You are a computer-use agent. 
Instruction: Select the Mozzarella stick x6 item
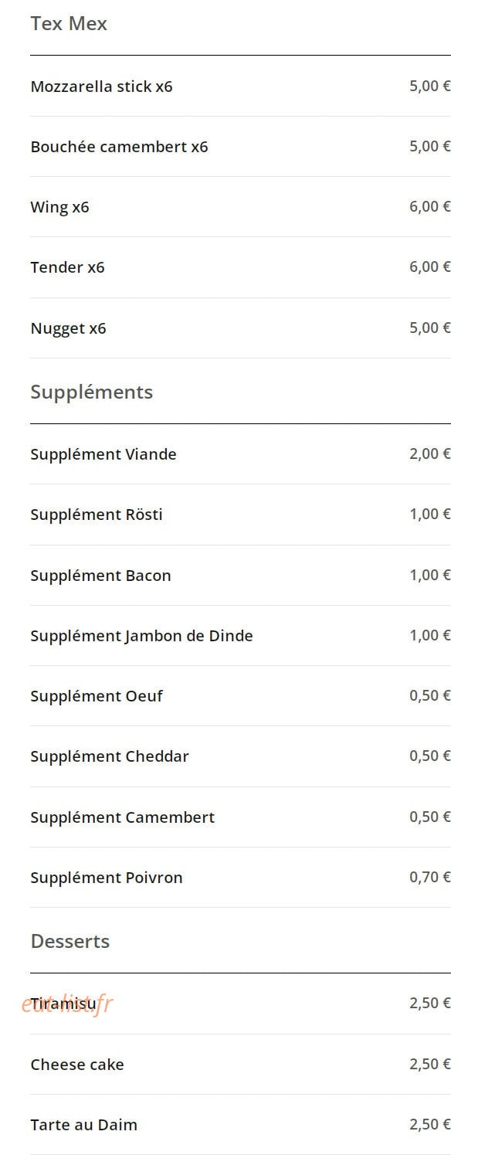[240, 87]
